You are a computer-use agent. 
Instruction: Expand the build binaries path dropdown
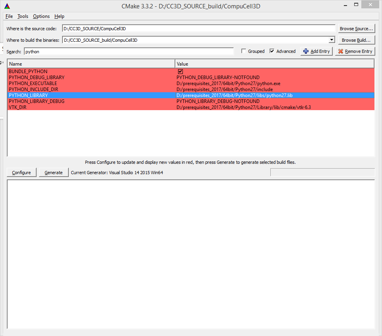[x=332, y=40]
